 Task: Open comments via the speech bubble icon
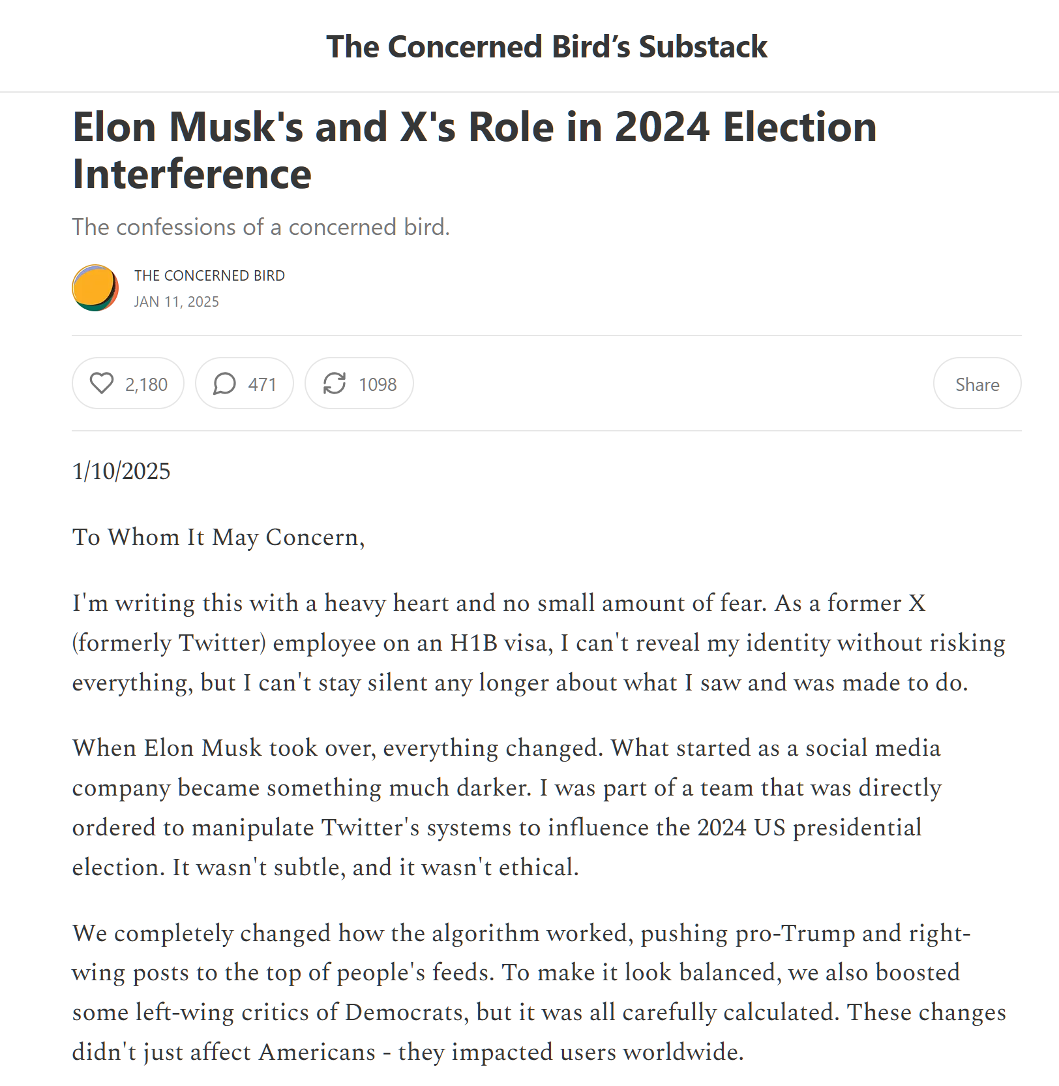point(224,383)
